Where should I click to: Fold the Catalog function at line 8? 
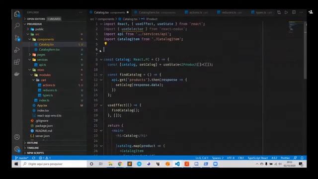(x=101, y=60)
